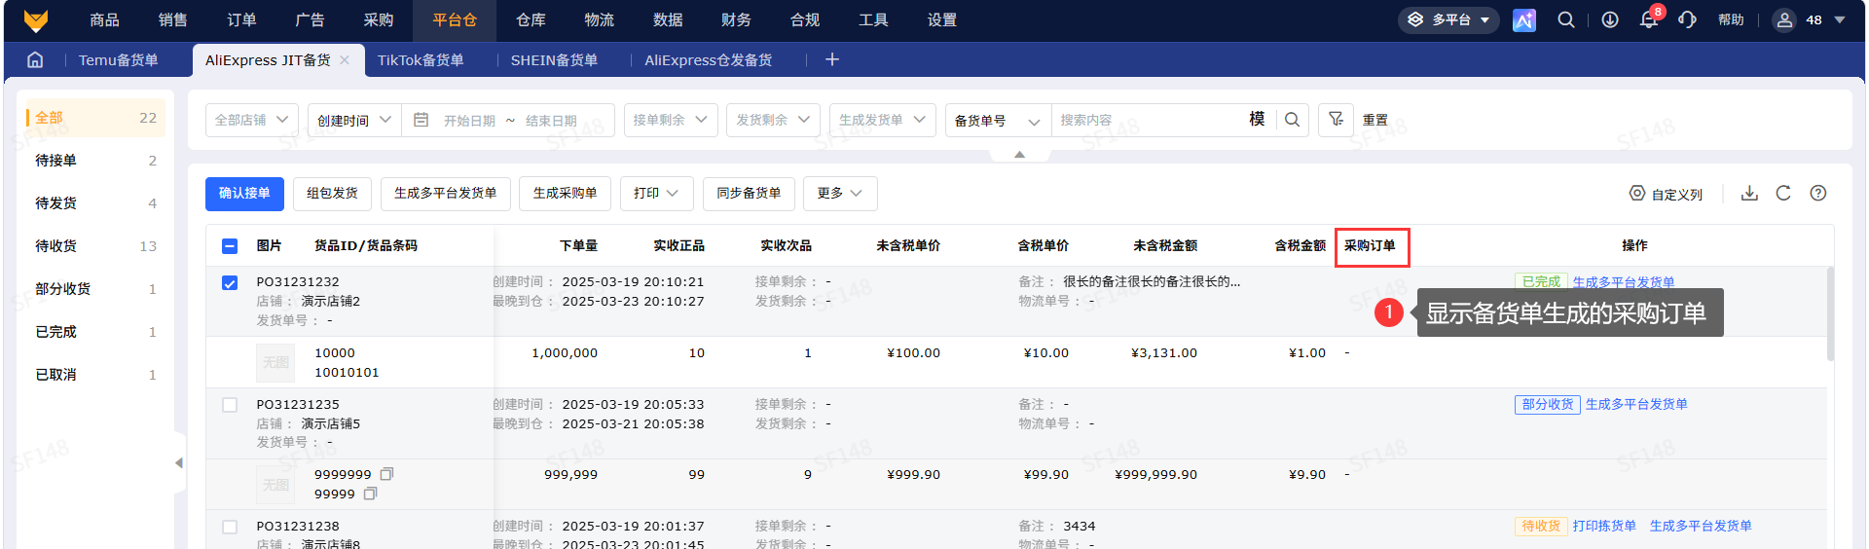Click 生成多平台发货单 toolbar button

coord(445,193)
